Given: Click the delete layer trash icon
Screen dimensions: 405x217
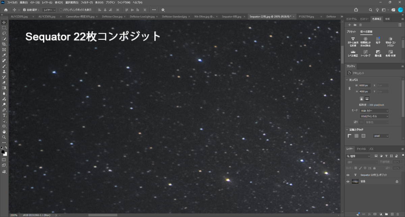Looking at the screenshot, I should (398, 214).
